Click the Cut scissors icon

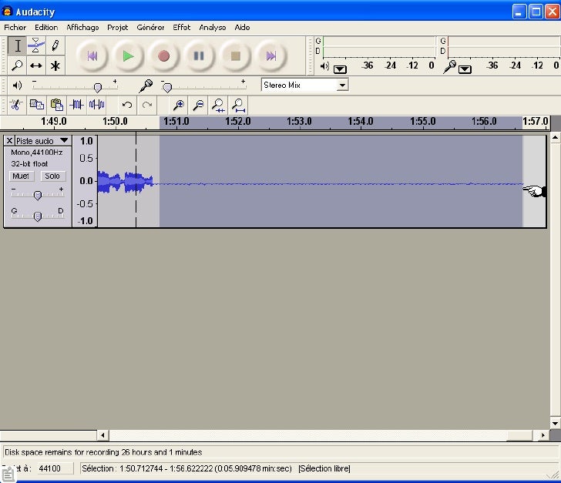[x=15, y=105]
